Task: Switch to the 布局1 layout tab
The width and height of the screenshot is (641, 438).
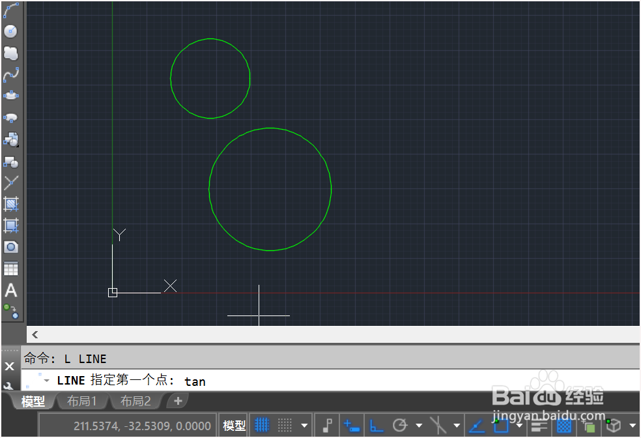Action: tap(82, 401)
